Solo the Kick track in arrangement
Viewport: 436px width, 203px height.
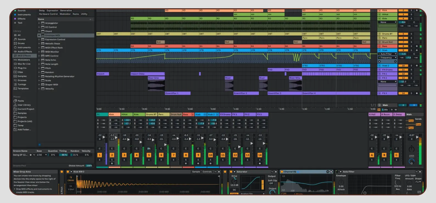[x=411, y=10]
